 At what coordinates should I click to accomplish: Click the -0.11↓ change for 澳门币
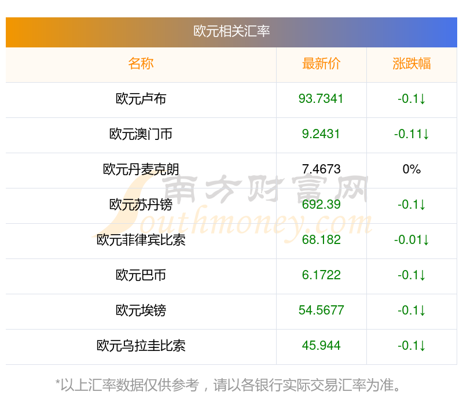(x=411, y=134)
